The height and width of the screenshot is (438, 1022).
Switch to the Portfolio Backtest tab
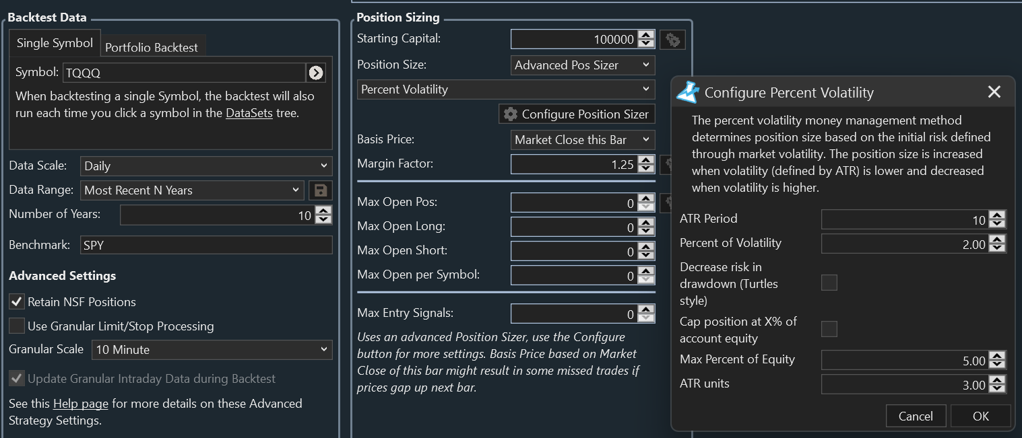[152, 48]
